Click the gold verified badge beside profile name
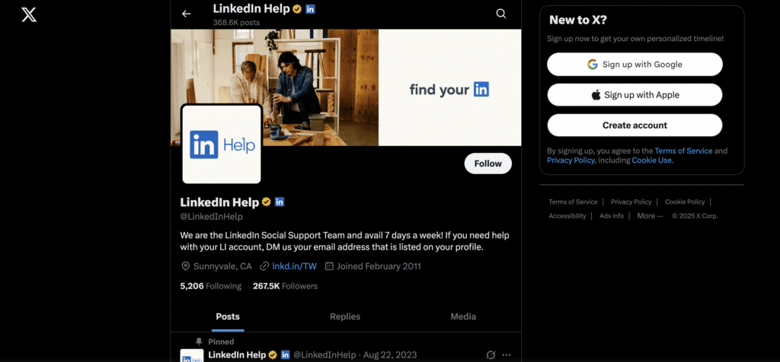This screenshot has height=362, width=780. tap(266, 202)
